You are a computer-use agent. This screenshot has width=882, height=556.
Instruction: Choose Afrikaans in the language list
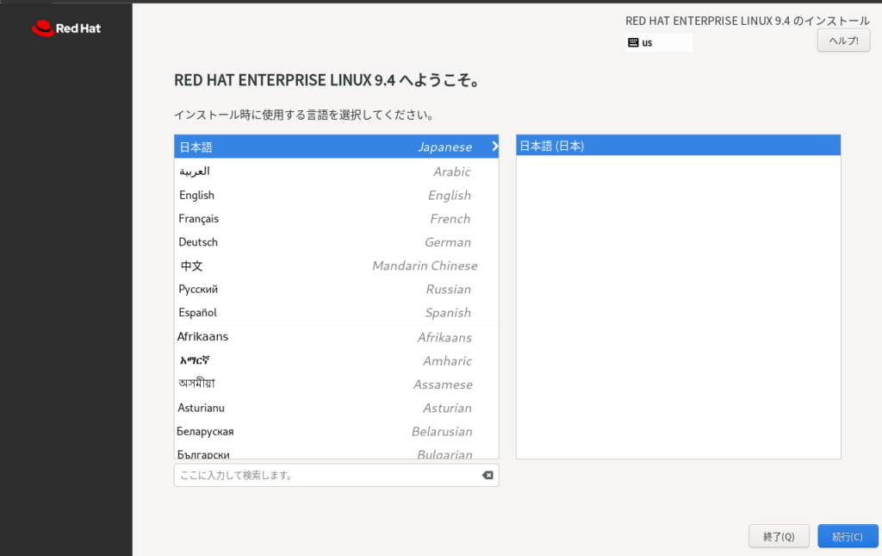pos(336,337)
